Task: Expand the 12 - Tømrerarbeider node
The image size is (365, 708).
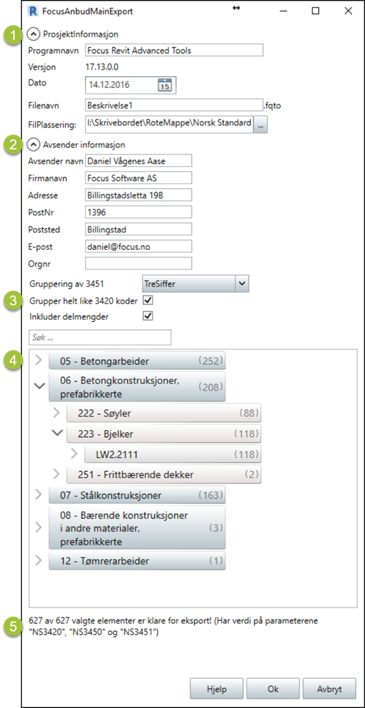Action: (x=39, y=561)
